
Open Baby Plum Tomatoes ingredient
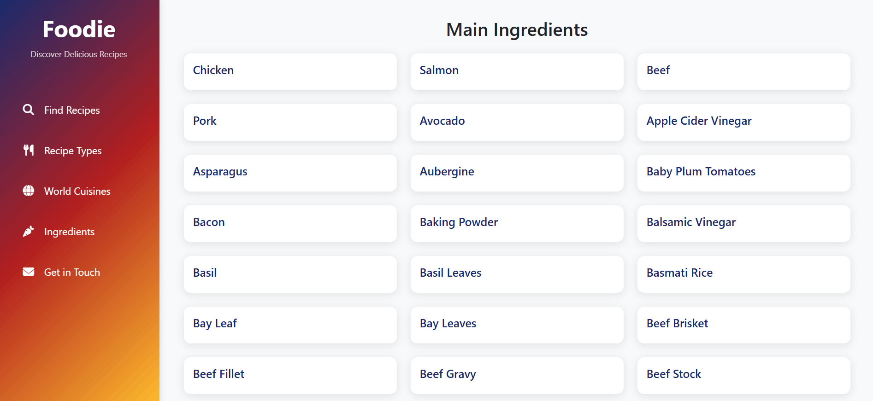click(x=744, y=173)
